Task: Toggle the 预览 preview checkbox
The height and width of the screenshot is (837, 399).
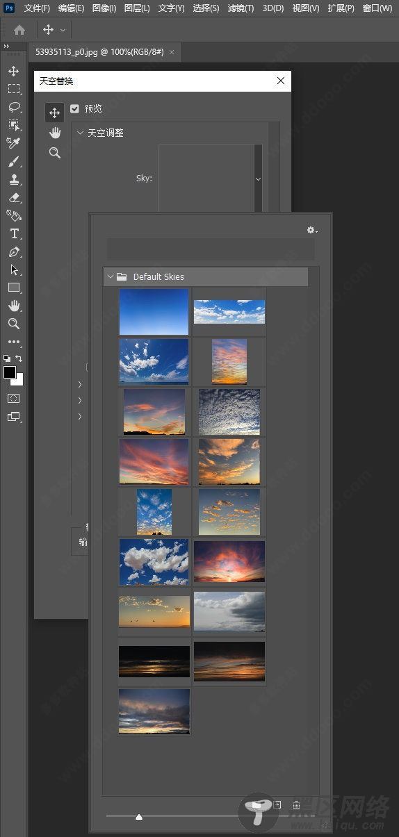Action: point(75,109)
